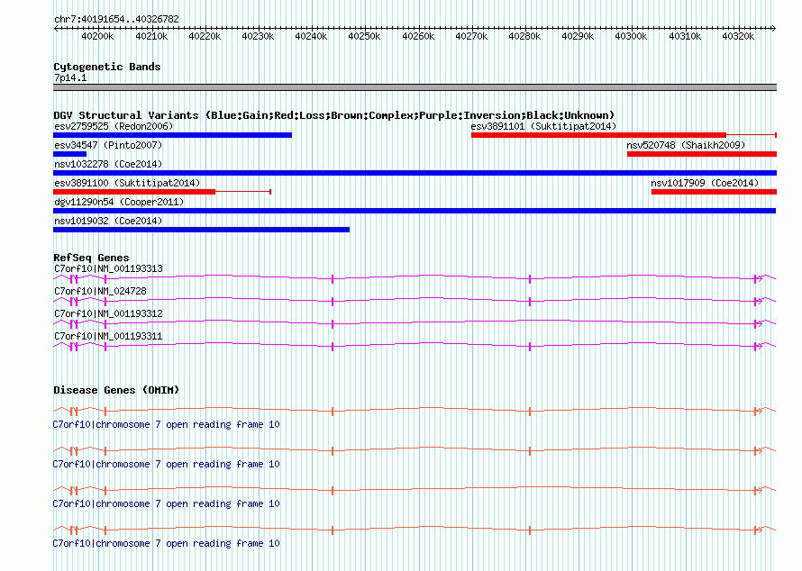Click the third orange OMIM gene model
Image resolution: width=802 pixels, height=571 pixels.
coord(415,490)
